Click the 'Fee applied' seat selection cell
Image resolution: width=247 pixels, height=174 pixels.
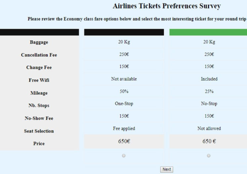click(x=124, y=128)
